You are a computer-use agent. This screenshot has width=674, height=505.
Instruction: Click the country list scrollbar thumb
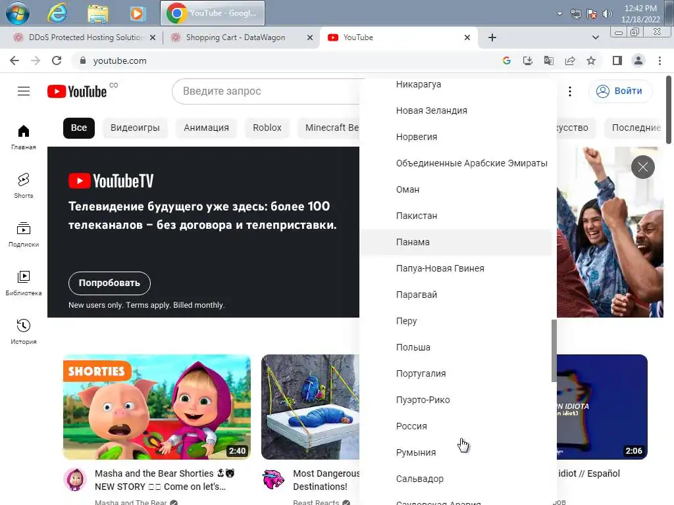coord(554,350)
